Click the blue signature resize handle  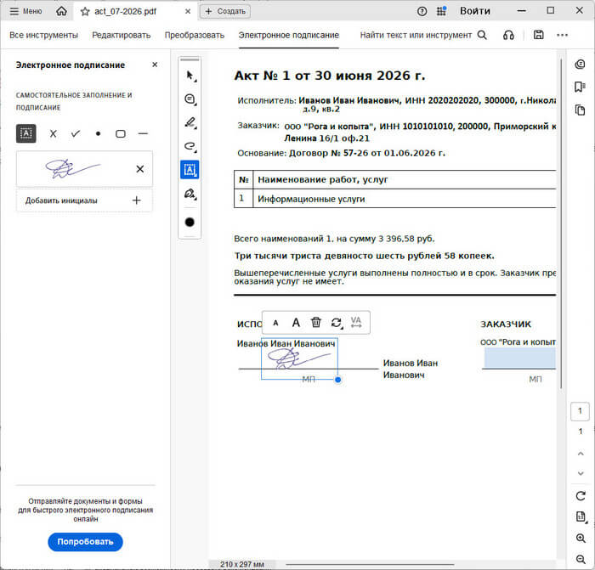point(338,379)
